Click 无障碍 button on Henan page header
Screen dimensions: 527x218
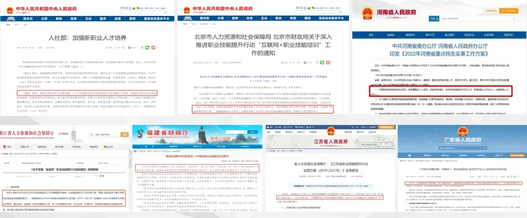[490, 11]
